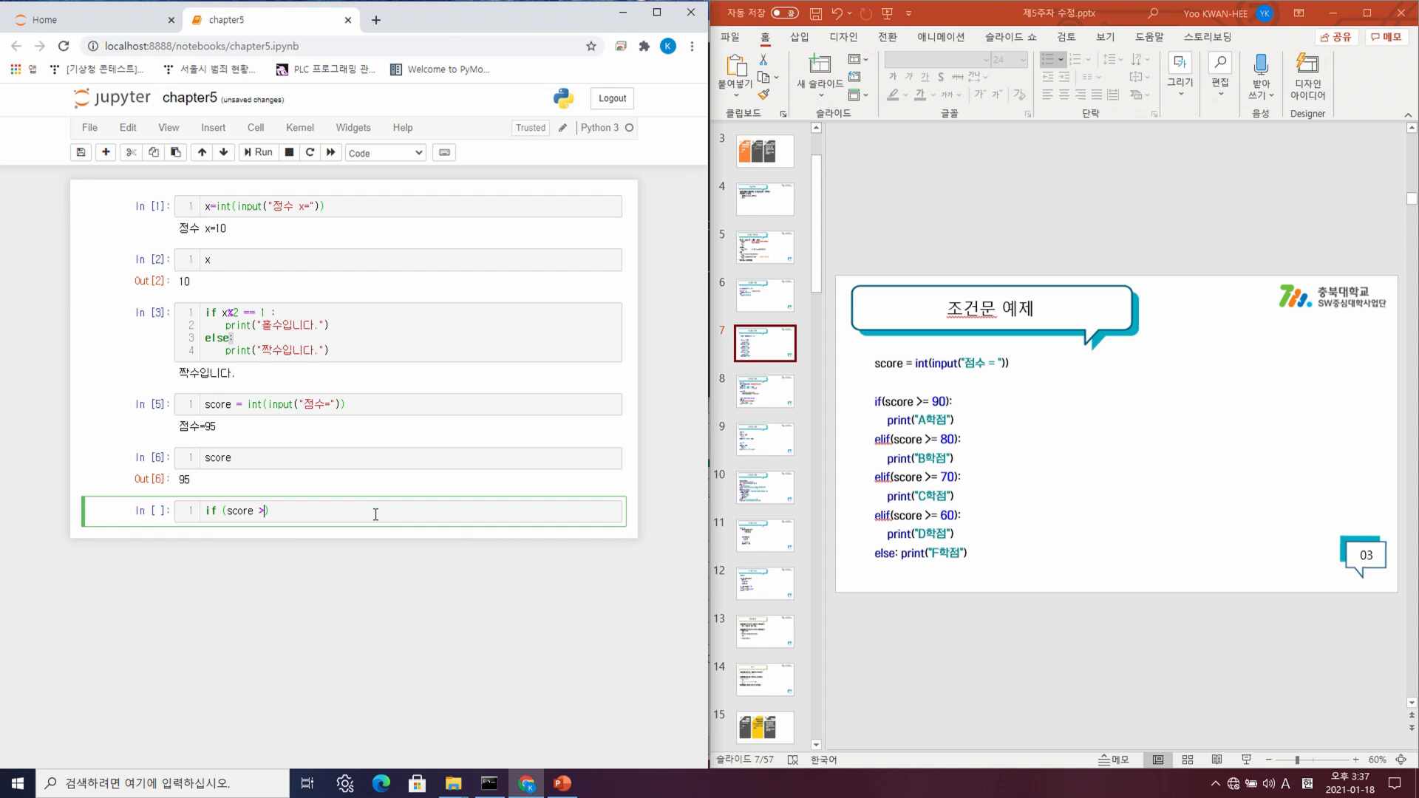Click zoom out minus in PowerPoint
Image resolution: width=1419 pixels, height=798 pixels.
click(x=1269, y=760)
